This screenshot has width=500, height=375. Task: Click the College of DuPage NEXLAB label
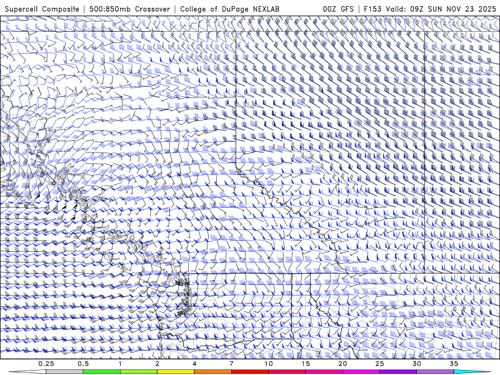(229, 9)
